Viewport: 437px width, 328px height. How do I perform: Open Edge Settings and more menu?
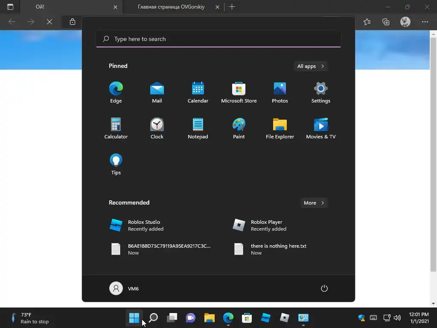(425, 22)
